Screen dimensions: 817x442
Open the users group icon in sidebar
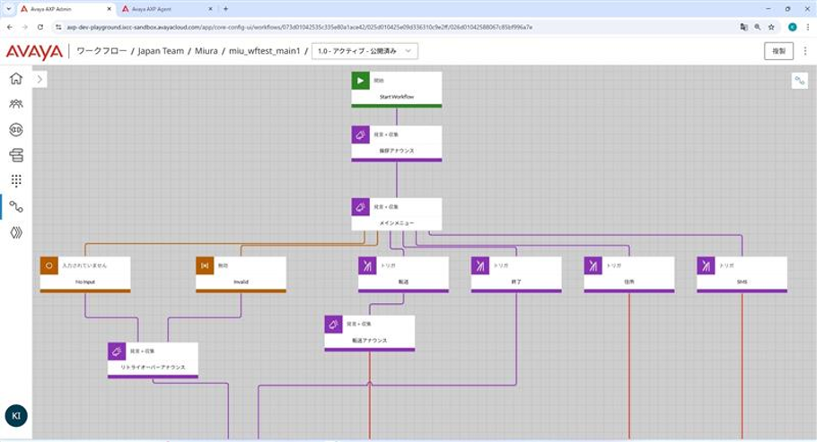tap(16, 104)
